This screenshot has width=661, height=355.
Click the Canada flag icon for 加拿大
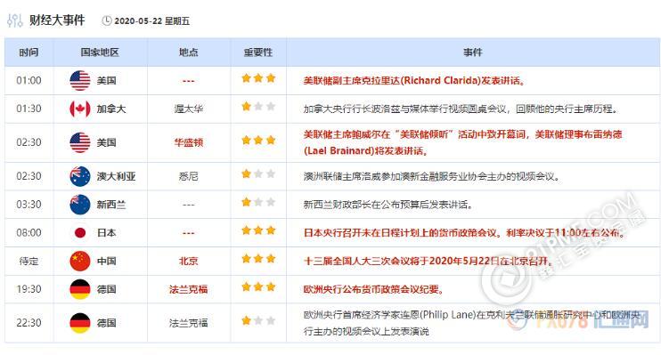(79, 109)
